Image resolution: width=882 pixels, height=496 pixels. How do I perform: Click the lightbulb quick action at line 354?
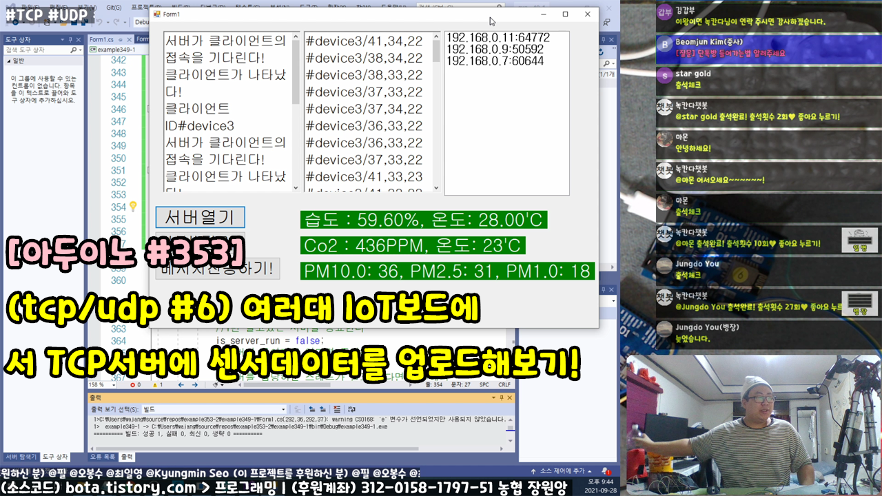coord(134,207)
